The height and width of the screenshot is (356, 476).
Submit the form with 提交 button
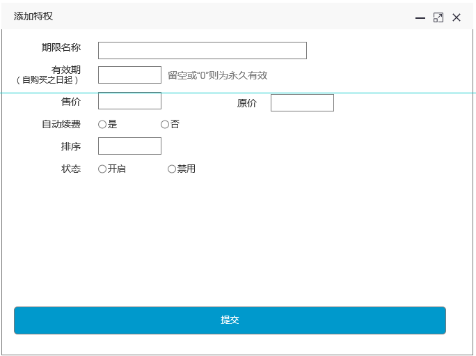tap(230, 320)
